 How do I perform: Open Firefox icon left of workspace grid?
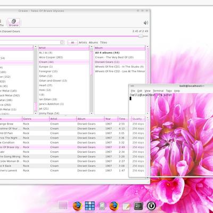tap(78, 206)
